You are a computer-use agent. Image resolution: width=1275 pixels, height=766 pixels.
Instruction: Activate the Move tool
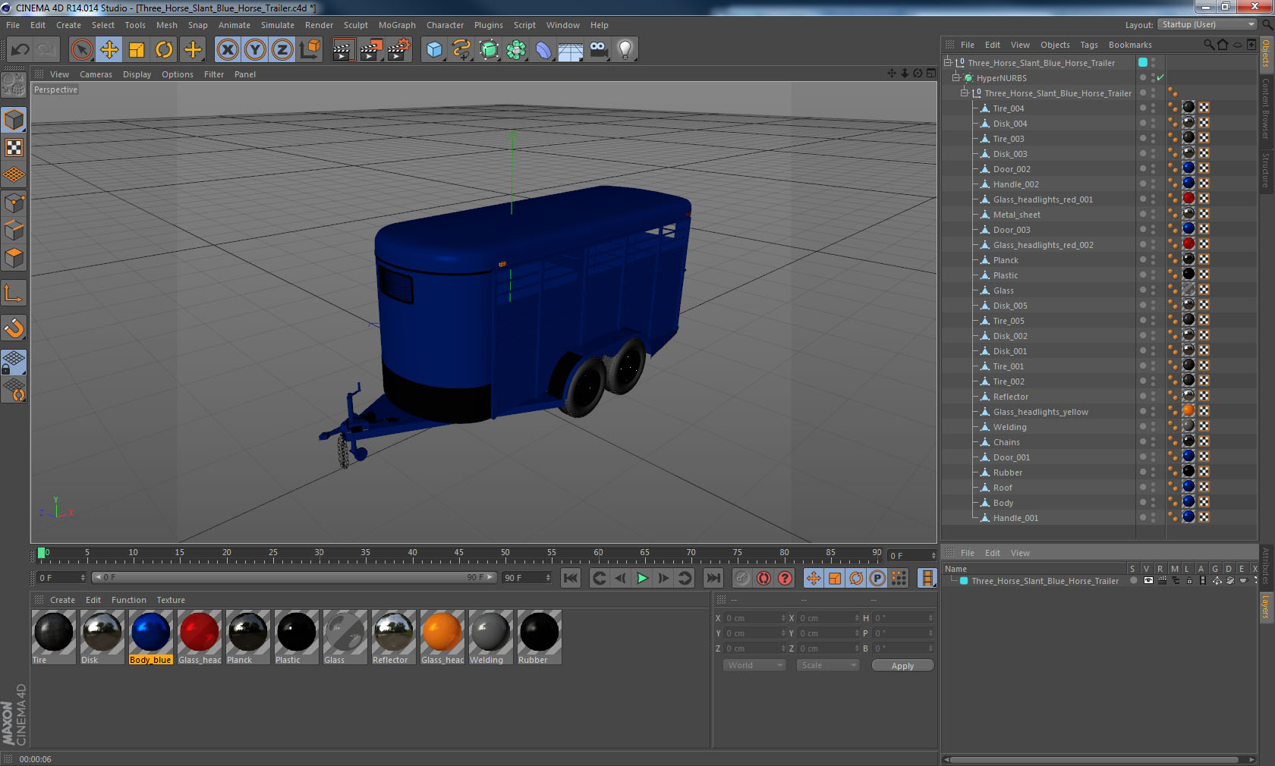pyautogui.click(x=109, y=50)
